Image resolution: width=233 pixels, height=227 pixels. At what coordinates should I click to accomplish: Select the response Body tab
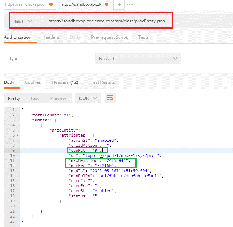point(9,82)
